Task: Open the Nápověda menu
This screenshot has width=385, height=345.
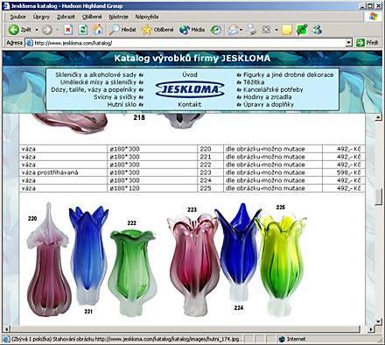Action: pyautogui.click(x=147, y=17)
